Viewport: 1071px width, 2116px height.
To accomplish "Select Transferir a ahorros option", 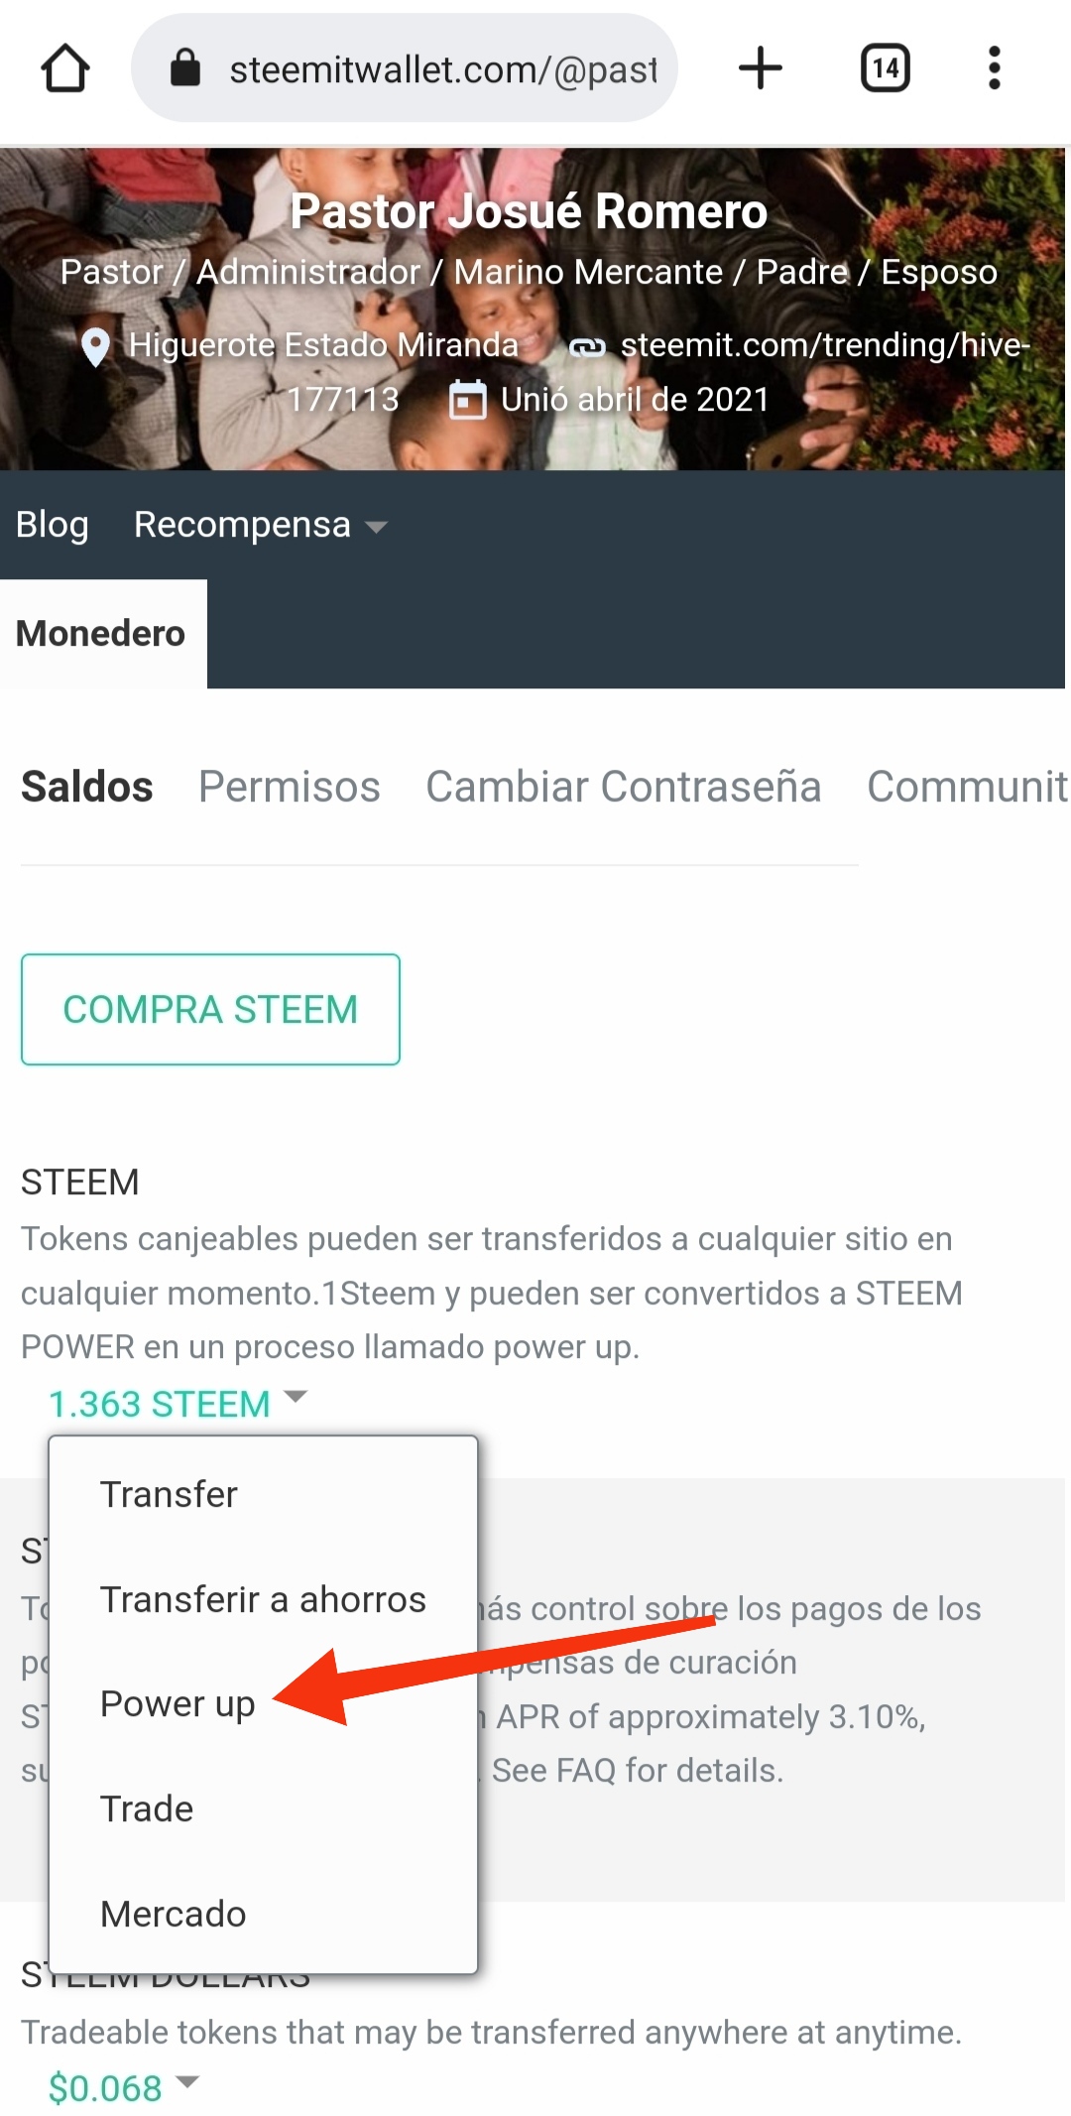I will (263, 1599).
